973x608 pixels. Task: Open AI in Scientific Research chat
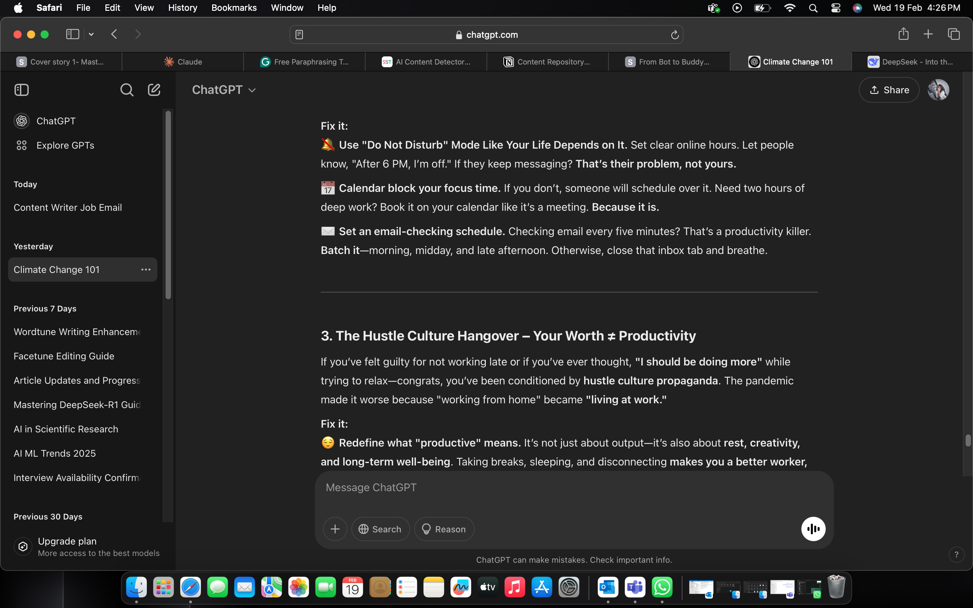(82, 429)
